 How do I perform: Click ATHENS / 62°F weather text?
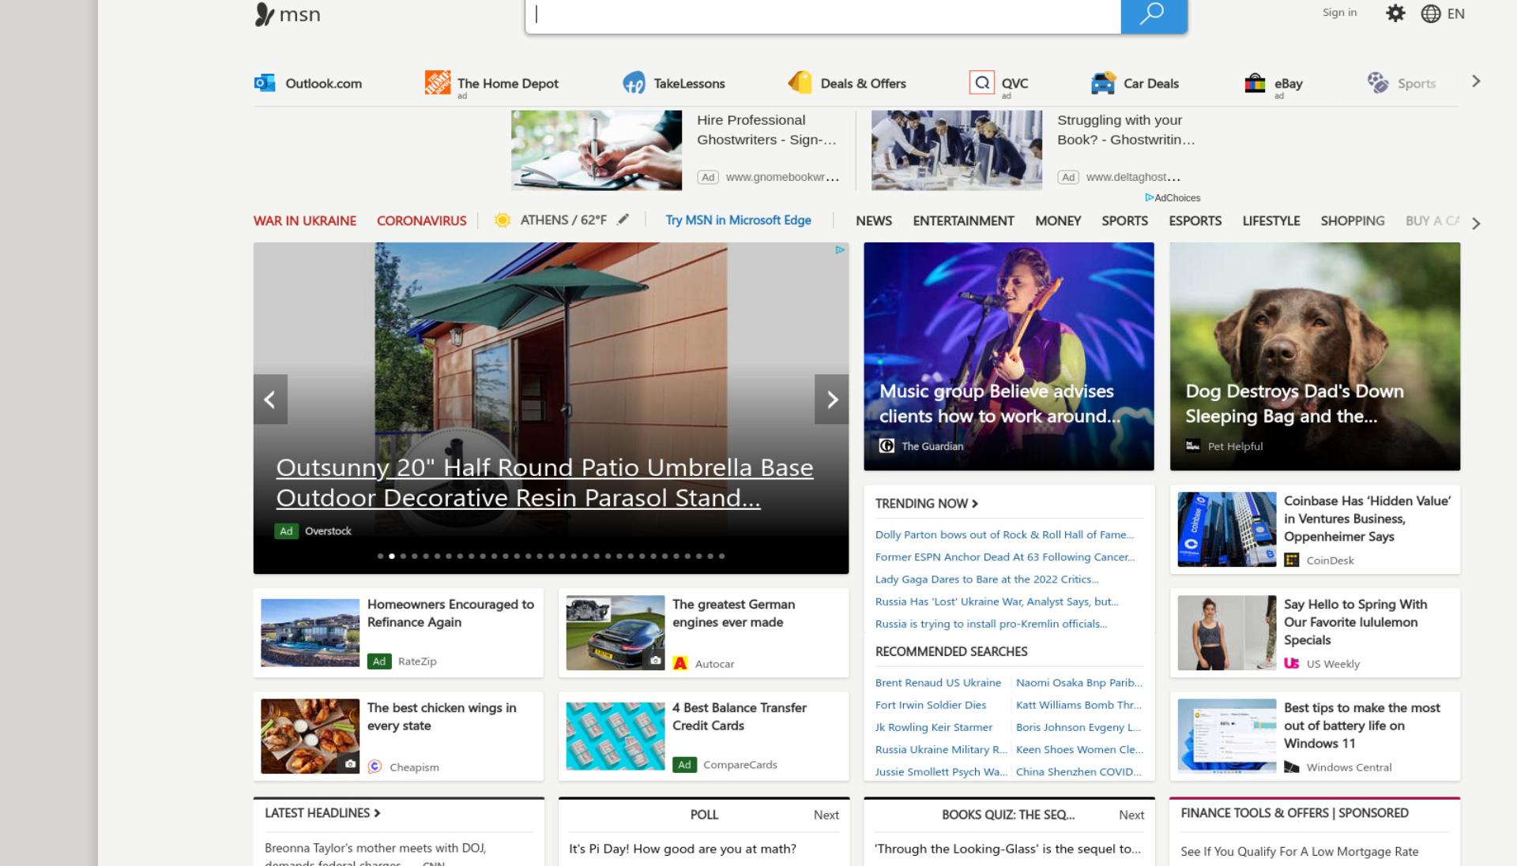[563, 220]
